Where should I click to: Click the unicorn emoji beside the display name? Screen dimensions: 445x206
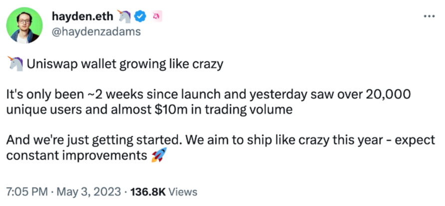coord(125,16)
